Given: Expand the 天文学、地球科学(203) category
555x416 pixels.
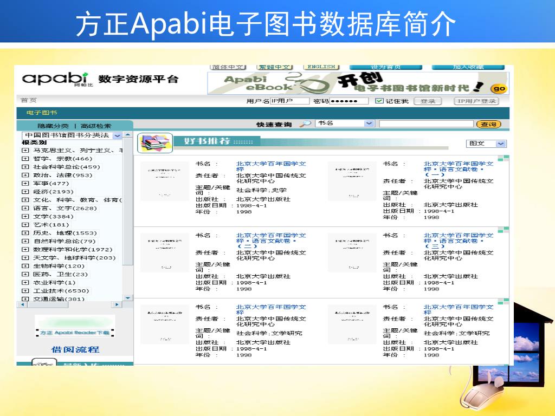Looking at the screenshot, I should tap(25, 257).
